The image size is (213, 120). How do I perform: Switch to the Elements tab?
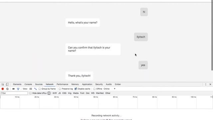[17, 84]
